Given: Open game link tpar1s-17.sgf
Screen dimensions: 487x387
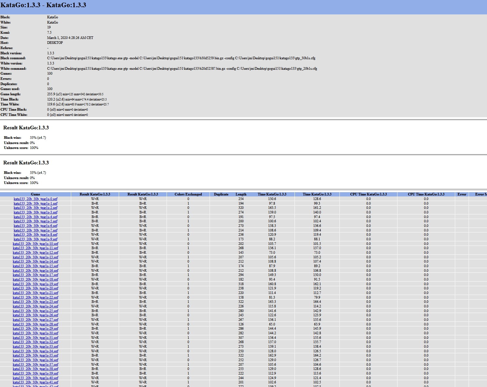Looking at the screenshot, I should 35,275.
